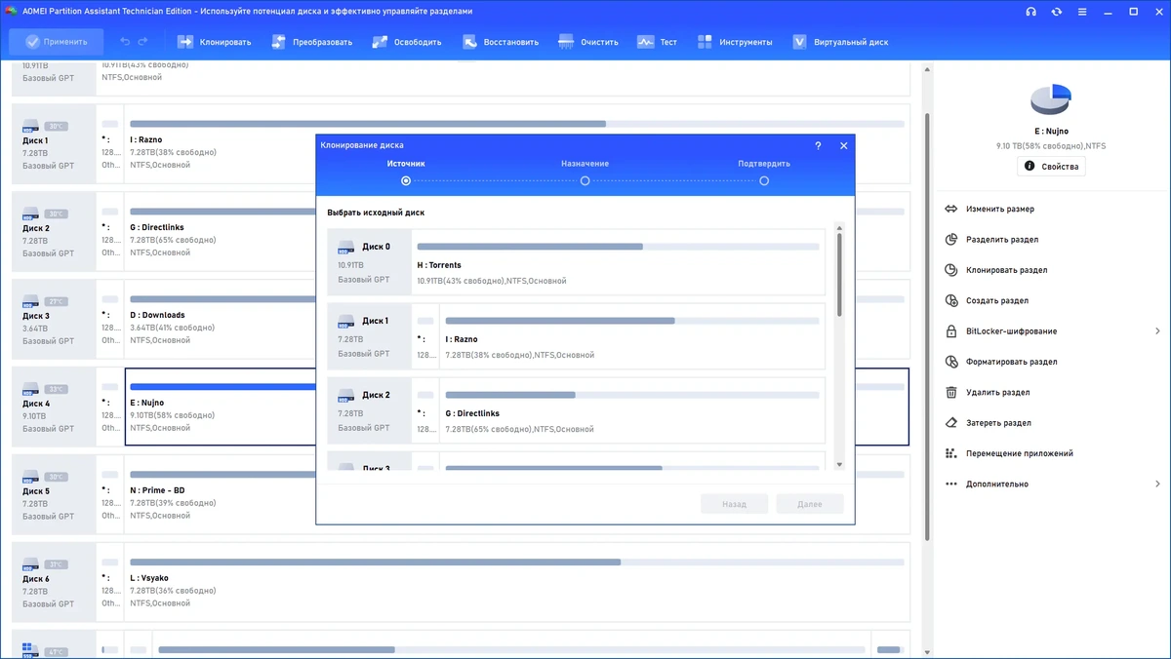This screenshot has height=659, width=1171.
Task: Open the Инструменты toolbar menu
Action: (x=735, y=42)
